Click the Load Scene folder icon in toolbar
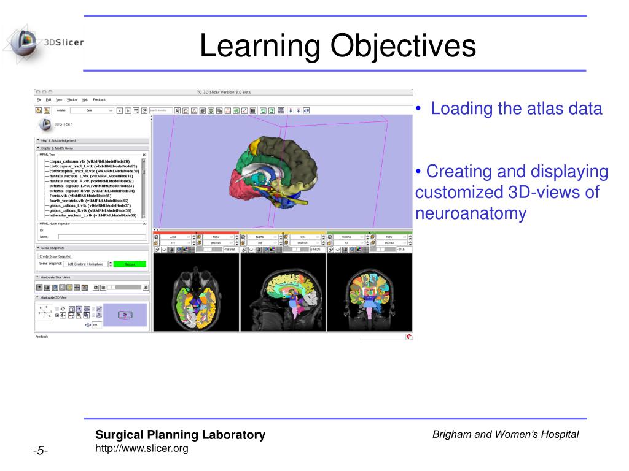Viewport: 629px width, 471px height. coord(39,110)
